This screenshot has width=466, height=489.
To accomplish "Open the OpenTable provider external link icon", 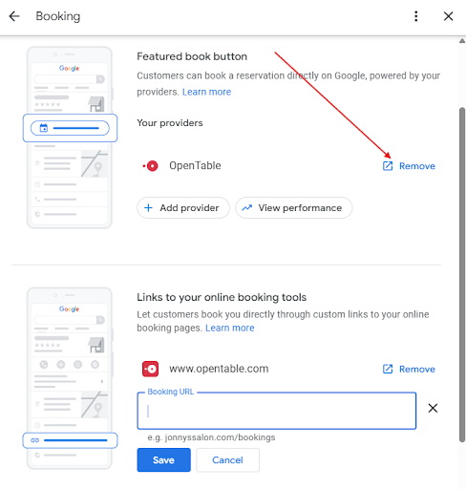I will click(x=388, y=166).
